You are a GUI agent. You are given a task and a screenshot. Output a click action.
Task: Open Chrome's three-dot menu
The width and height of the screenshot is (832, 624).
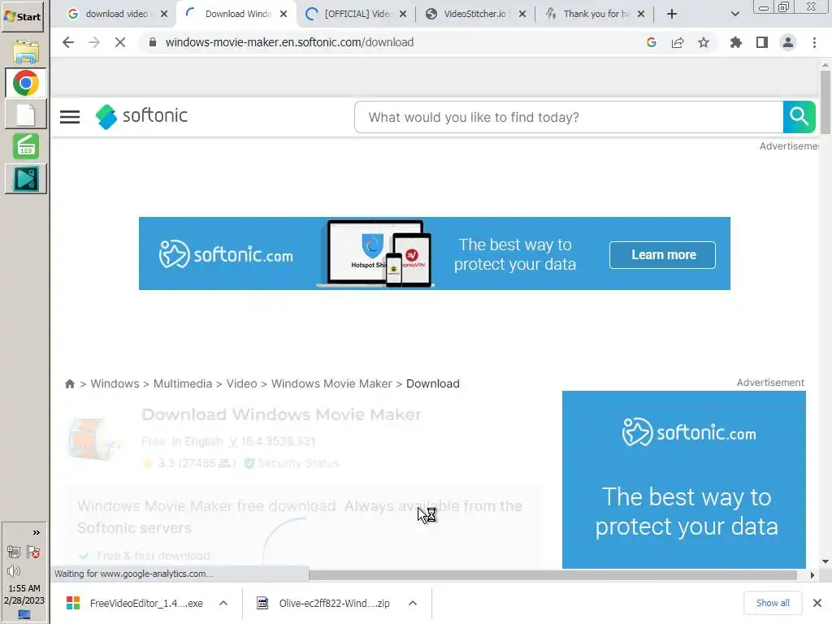814,42
